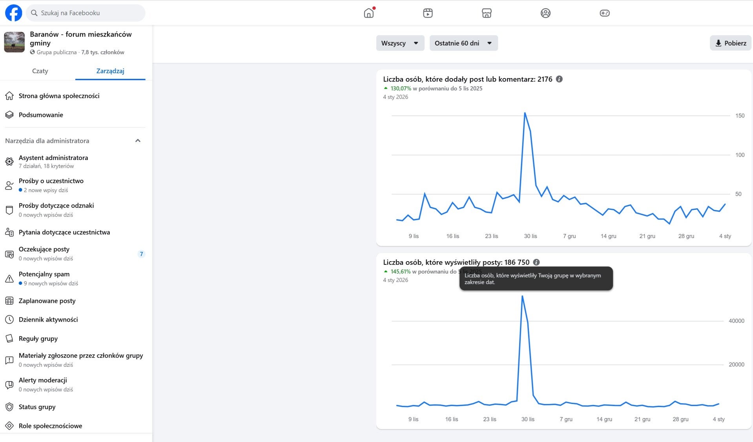Open Dziennik aktywności log
The width and height of the screenshot is (753, 442).
48,320
